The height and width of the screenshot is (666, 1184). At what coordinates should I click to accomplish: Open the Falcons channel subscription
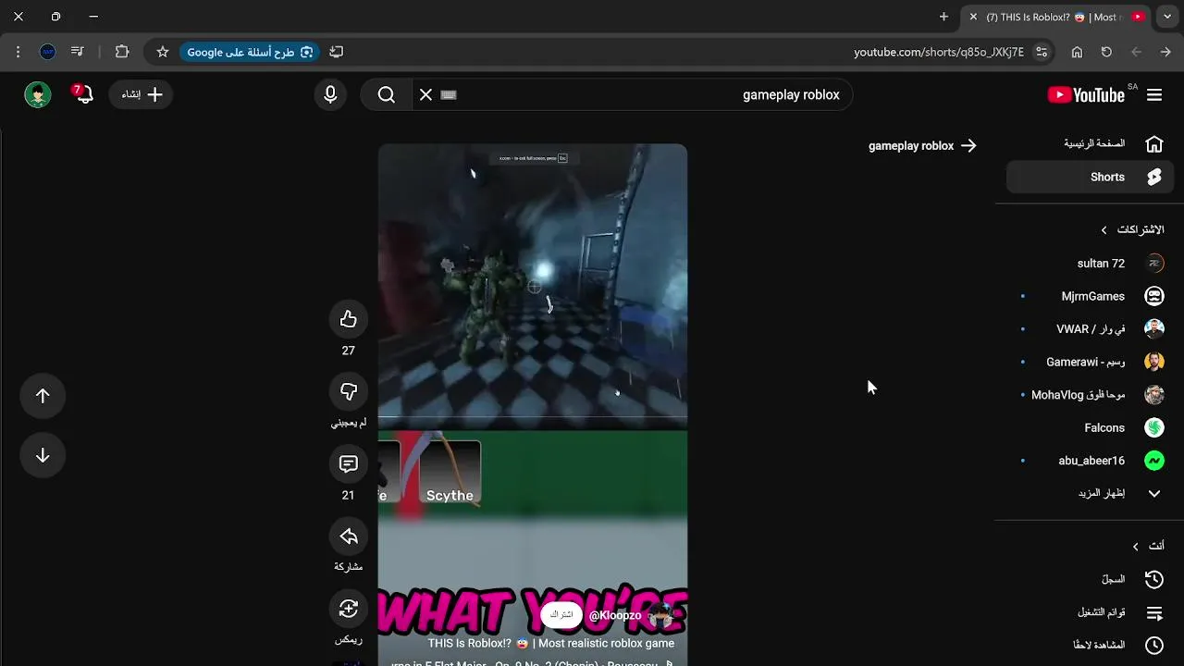(1090, 427)
